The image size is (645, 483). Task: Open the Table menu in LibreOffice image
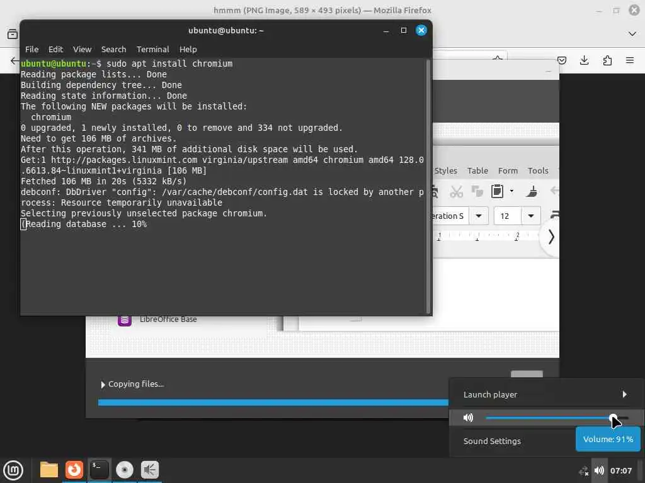click(x=477, y=170)
